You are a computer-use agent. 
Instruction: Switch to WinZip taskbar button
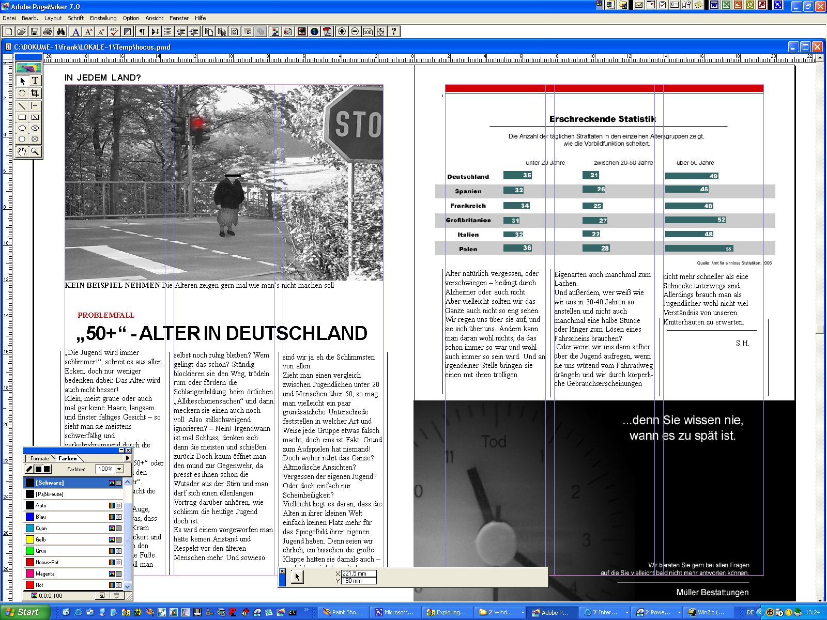point(708,612)
